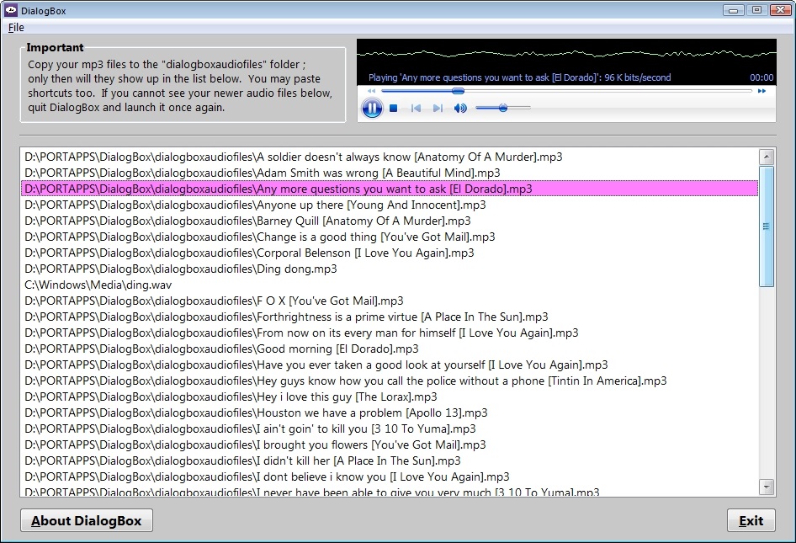Click the list scrollbar up arrow

(766, 157)
